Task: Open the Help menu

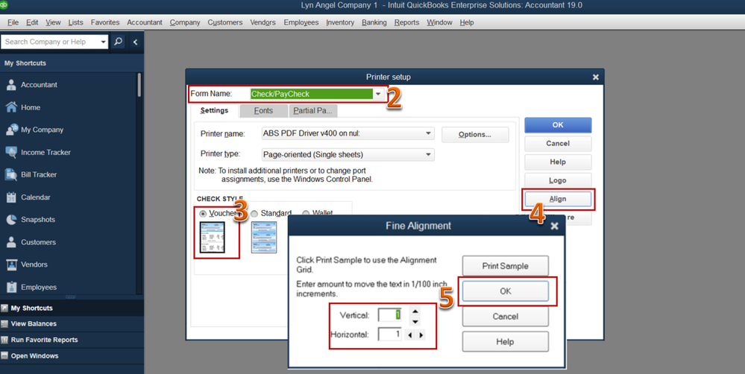Action: pos(467,22)
